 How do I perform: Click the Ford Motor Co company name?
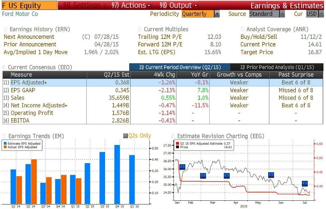(20, 14)
